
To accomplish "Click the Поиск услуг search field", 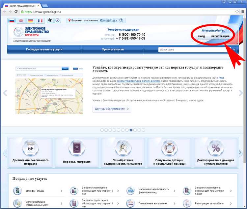I will (194, 50).
